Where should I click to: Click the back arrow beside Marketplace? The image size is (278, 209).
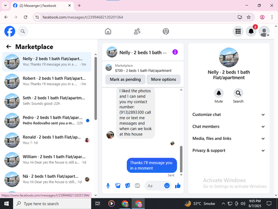coord(8,47)
